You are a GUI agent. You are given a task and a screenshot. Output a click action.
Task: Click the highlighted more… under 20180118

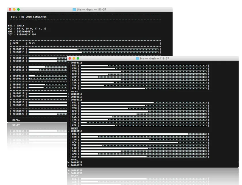pos(74,128)
